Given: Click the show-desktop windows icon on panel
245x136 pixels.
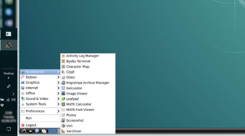Looking at the screenshot, I should [x=44, y=131].
